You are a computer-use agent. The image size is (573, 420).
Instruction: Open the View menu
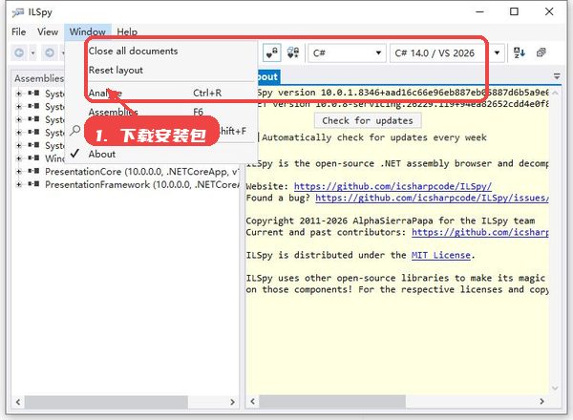click(48, 32)
